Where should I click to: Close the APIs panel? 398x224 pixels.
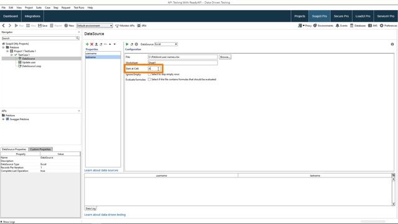[79, 111]
